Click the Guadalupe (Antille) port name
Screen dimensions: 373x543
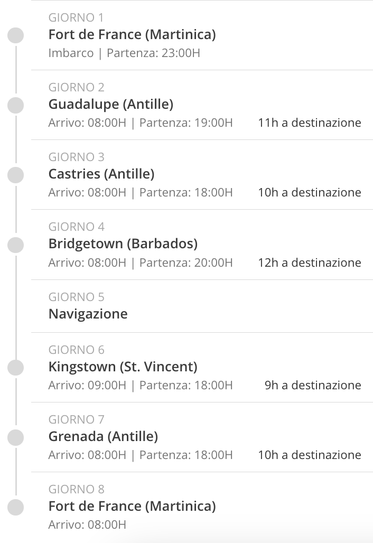pos(111,105)
